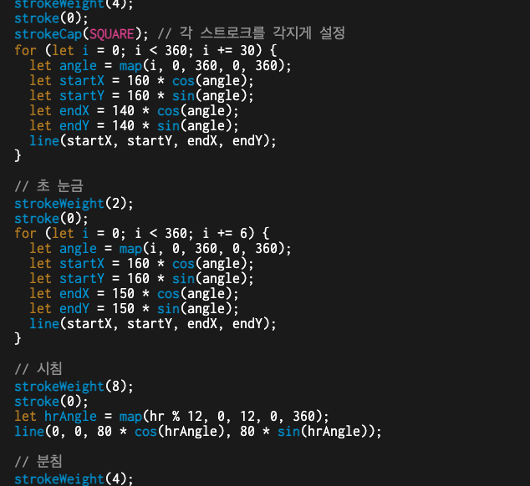Click the line 'let endX = 150 * cos(angle);'
The width and height of the screenshot is (530, 486).
tap(134, 294)
